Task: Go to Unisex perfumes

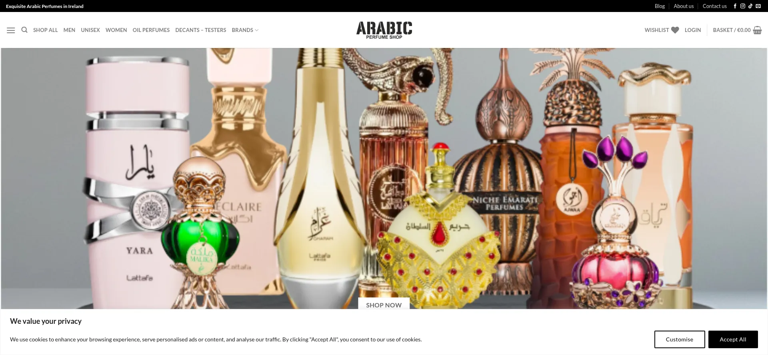Action: click(x=90, y=30)
